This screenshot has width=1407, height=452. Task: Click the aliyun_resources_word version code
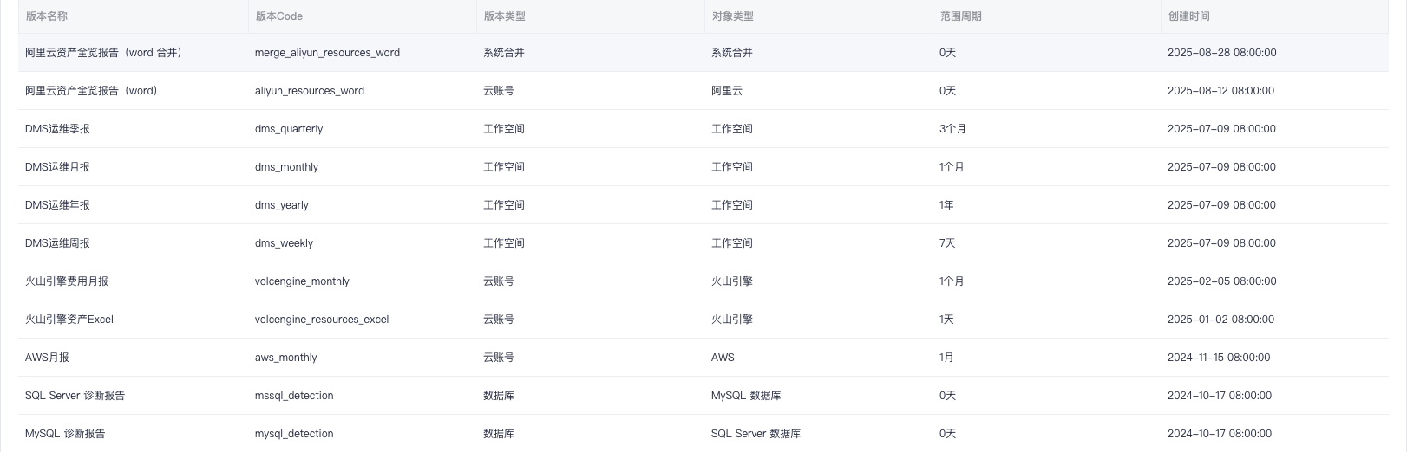310,91
